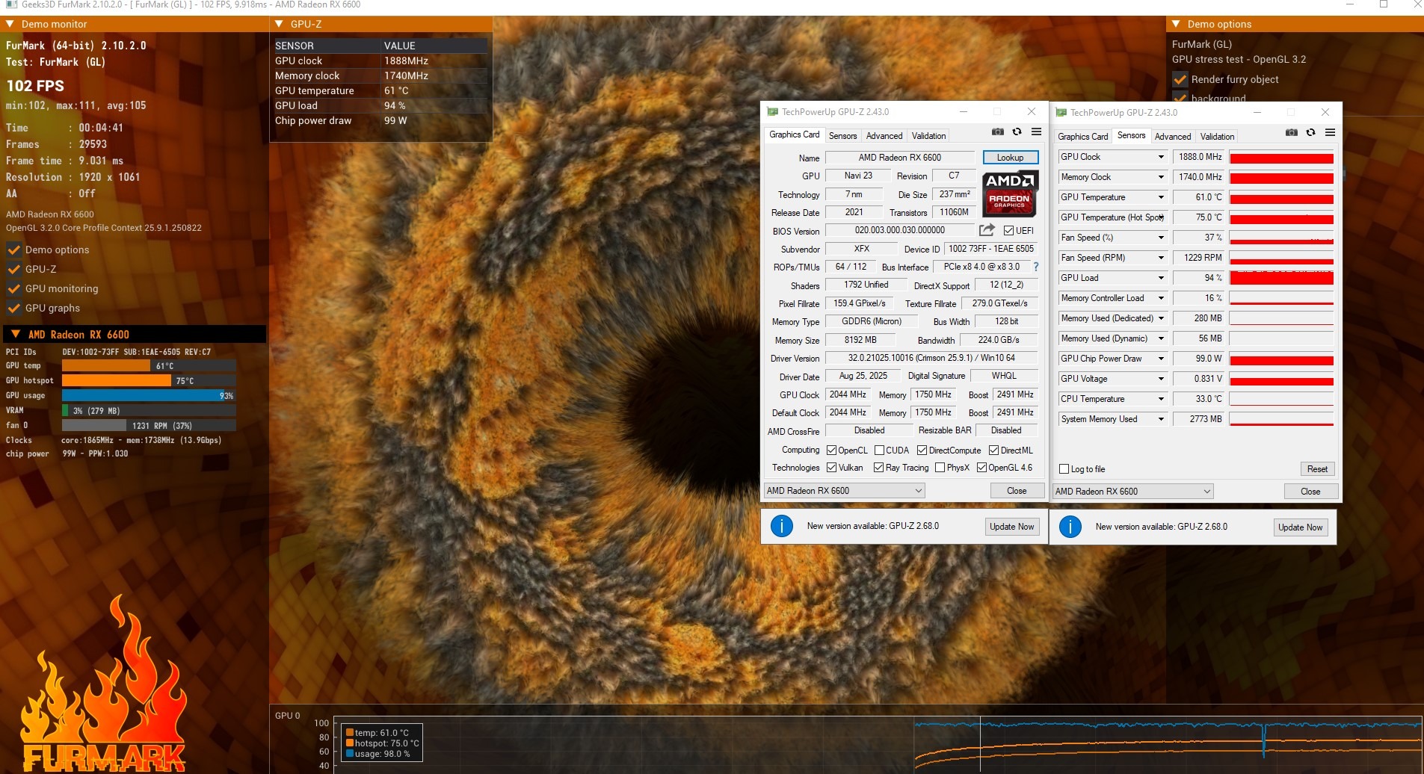The image size is (1424, 774).
Task: Click the BIOS export arrow icon beside UEFI
Action: coord(987,230)
